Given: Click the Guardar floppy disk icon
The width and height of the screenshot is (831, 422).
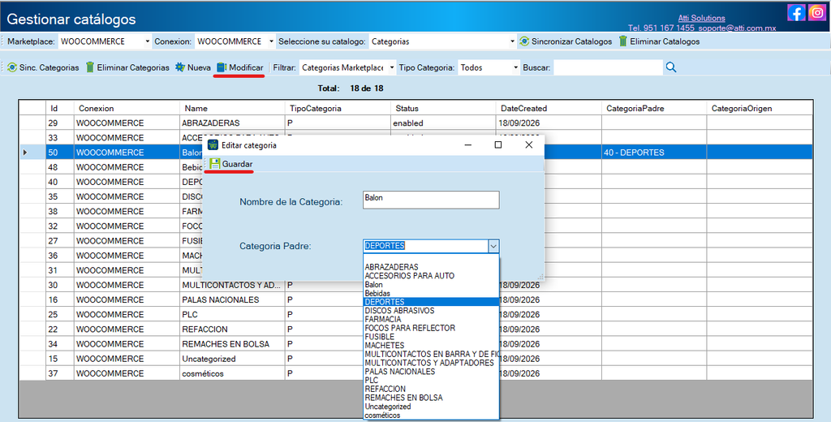Looking at the screenshot, I should (x=214, y=164).
